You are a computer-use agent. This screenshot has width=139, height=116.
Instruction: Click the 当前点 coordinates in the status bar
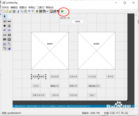click(x=91, y=113)
